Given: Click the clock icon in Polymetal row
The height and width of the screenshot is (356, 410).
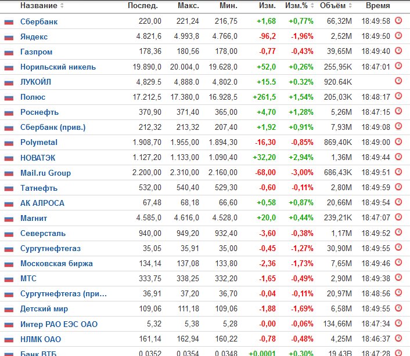Looking at the screenshot, I should tap(398, 141).
